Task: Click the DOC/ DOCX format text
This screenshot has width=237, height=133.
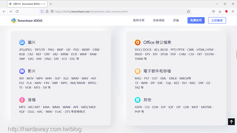Action: click(x=143, y=50)
